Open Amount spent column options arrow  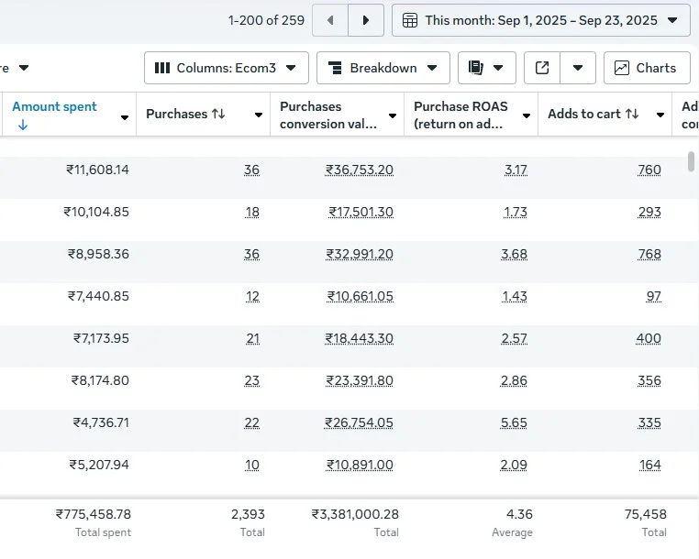coord(125,116)
